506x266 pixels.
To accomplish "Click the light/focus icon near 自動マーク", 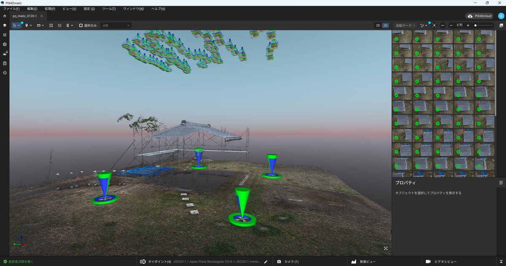I will click(434, 25).
